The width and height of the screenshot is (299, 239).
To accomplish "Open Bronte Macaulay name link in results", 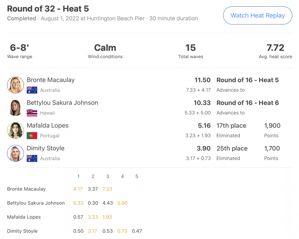I will click(x=50, y=80).
